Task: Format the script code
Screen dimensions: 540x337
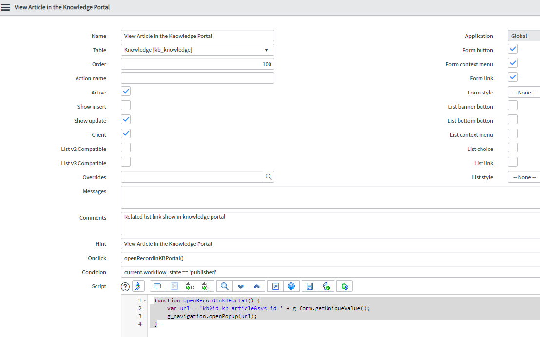Action: click(174, 286)
